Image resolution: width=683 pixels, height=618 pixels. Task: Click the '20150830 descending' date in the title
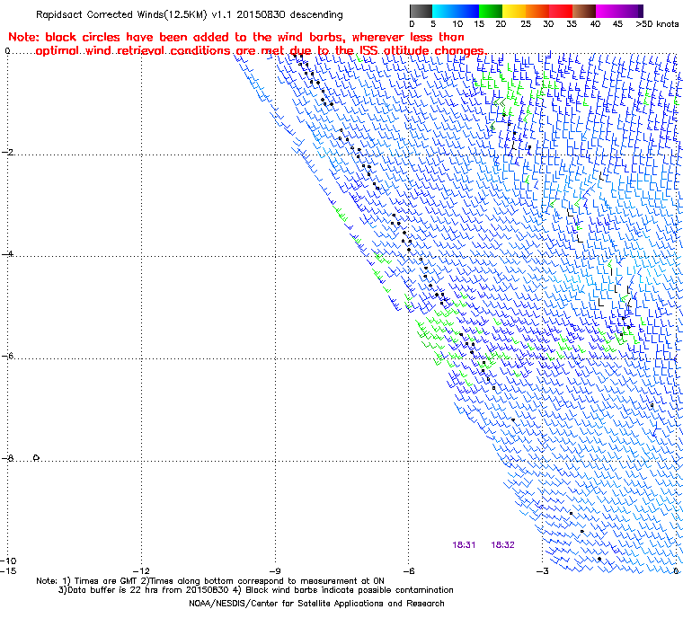(x=289, y=14)
